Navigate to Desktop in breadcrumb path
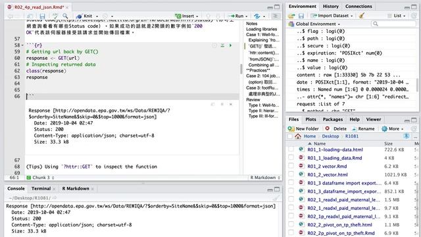The height and width of the screenshot is (237, 421). click(x=330, y=136)
